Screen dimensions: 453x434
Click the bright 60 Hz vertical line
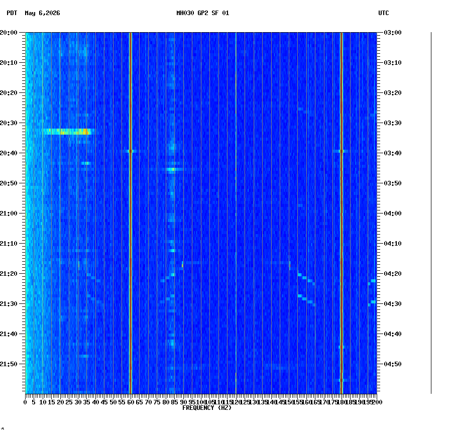[x=131, y=213]
